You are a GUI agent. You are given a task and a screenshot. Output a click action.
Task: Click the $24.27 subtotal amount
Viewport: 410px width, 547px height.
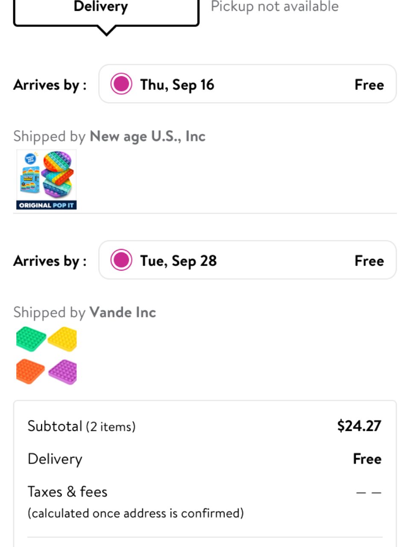359,426
